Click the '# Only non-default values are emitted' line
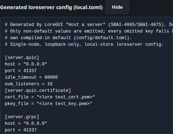173x134 pixels. coord(89,31)
